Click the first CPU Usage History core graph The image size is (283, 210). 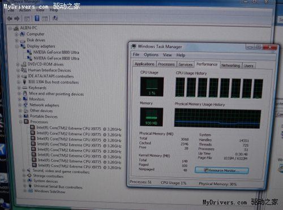pyautogui.click(x=180, y=87)
